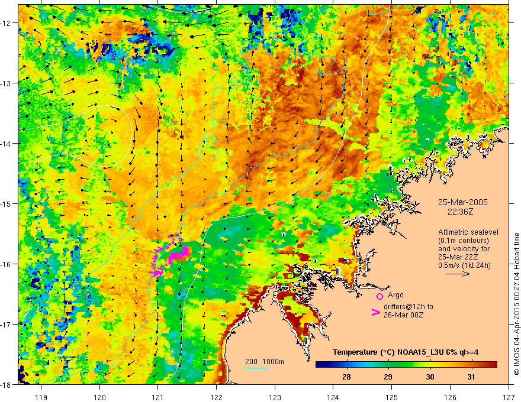Click the colorbar tick label 28
This screenshot has height=402, width=521.
[346, 377]
